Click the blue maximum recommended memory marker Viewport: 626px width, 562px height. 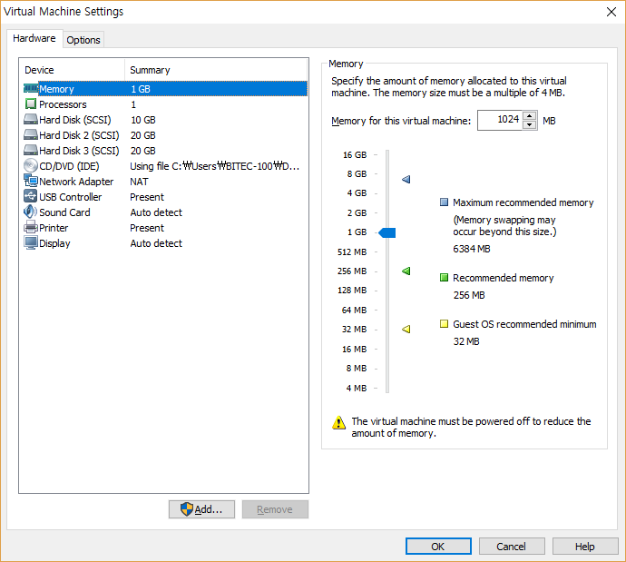click(x=406, y=180)
